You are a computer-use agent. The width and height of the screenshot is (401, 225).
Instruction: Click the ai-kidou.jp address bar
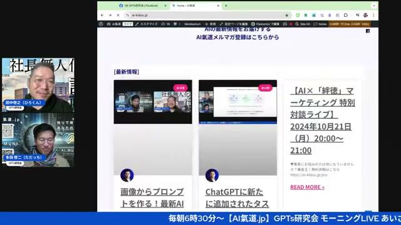pos(207,15)
